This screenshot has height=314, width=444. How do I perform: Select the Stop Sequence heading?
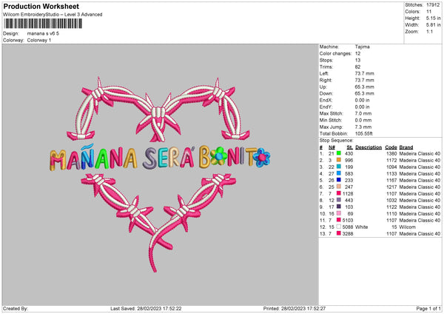pyautogui.click(x=337, y=139)
